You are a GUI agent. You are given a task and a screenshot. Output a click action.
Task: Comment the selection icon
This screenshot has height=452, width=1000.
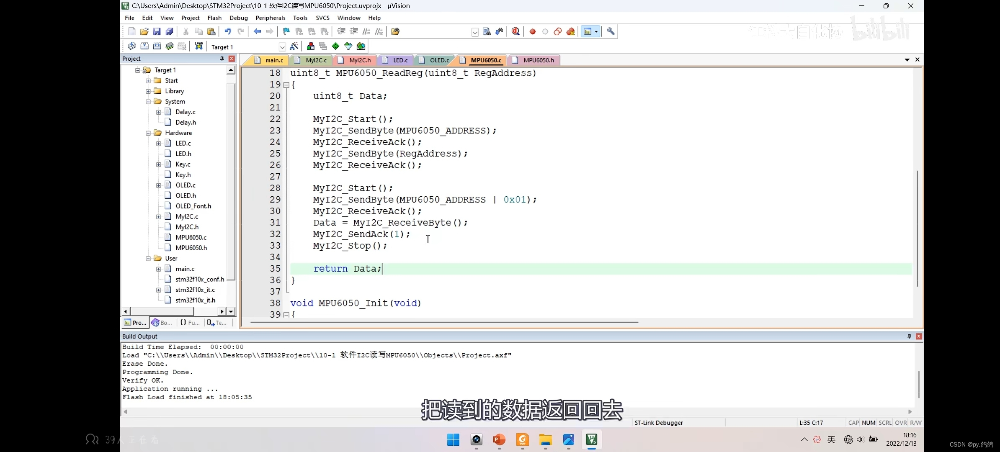pos(366,31)
